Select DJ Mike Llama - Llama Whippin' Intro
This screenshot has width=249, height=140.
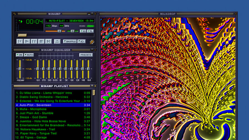(53, 93)
